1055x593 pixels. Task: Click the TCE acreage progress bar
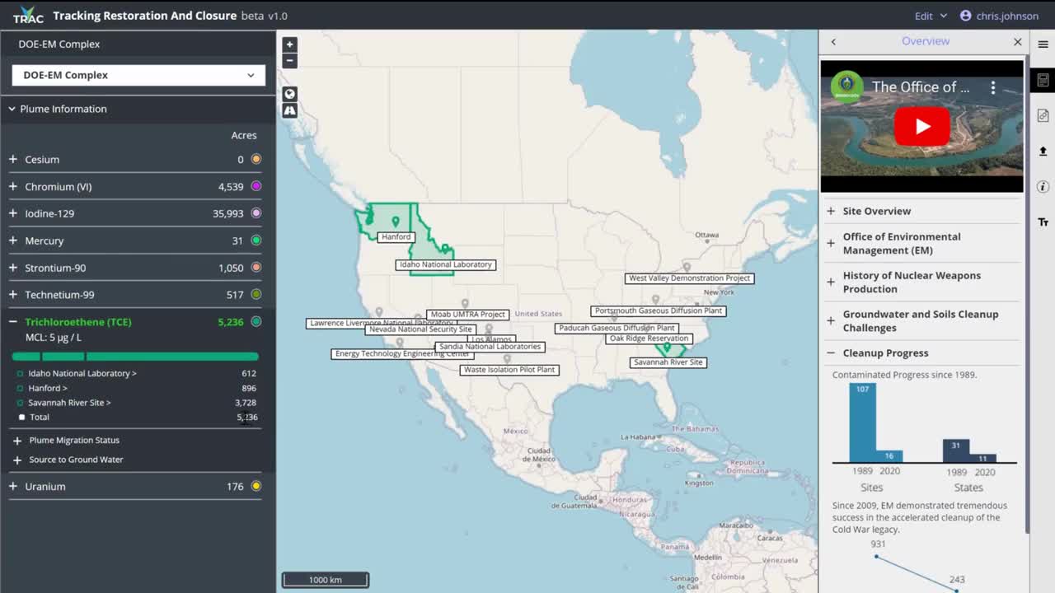135,357
